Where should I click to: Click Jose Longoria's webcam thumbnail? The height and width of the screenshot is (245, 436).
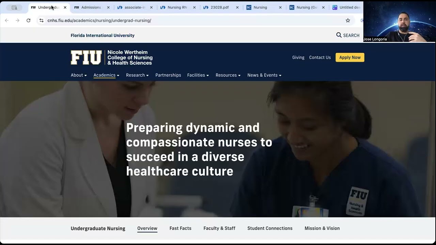click(399, 21)
